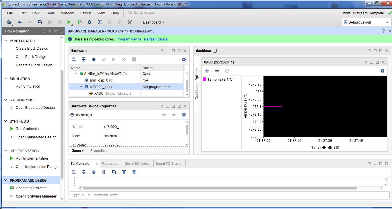
Task: Click Search icon in Tcl Console
Action: 74,172
